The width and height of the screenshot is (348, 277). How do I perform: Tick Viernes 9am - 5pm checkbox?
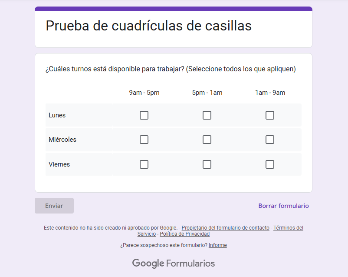pos(144,164)
